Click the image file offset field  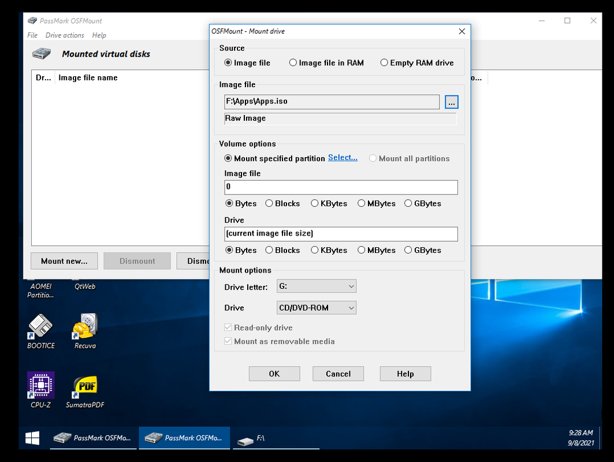tap(341, 187)
